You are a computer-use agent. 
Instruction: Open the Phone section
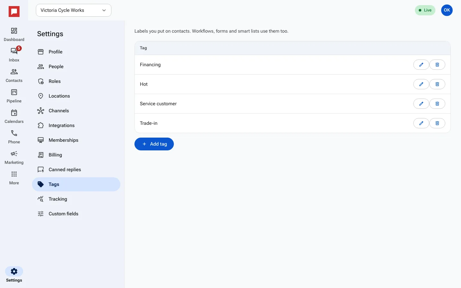[14, 137]
